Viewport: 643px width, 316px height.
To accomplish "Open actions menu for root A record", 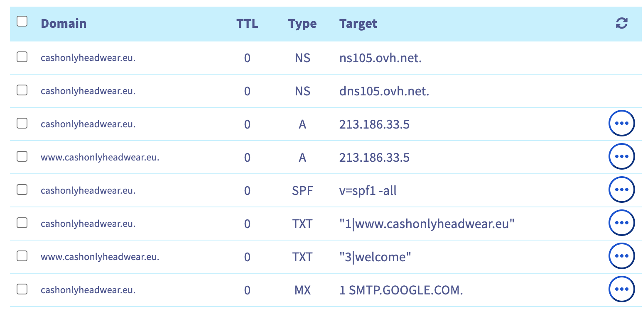I will tap(621, 124).
